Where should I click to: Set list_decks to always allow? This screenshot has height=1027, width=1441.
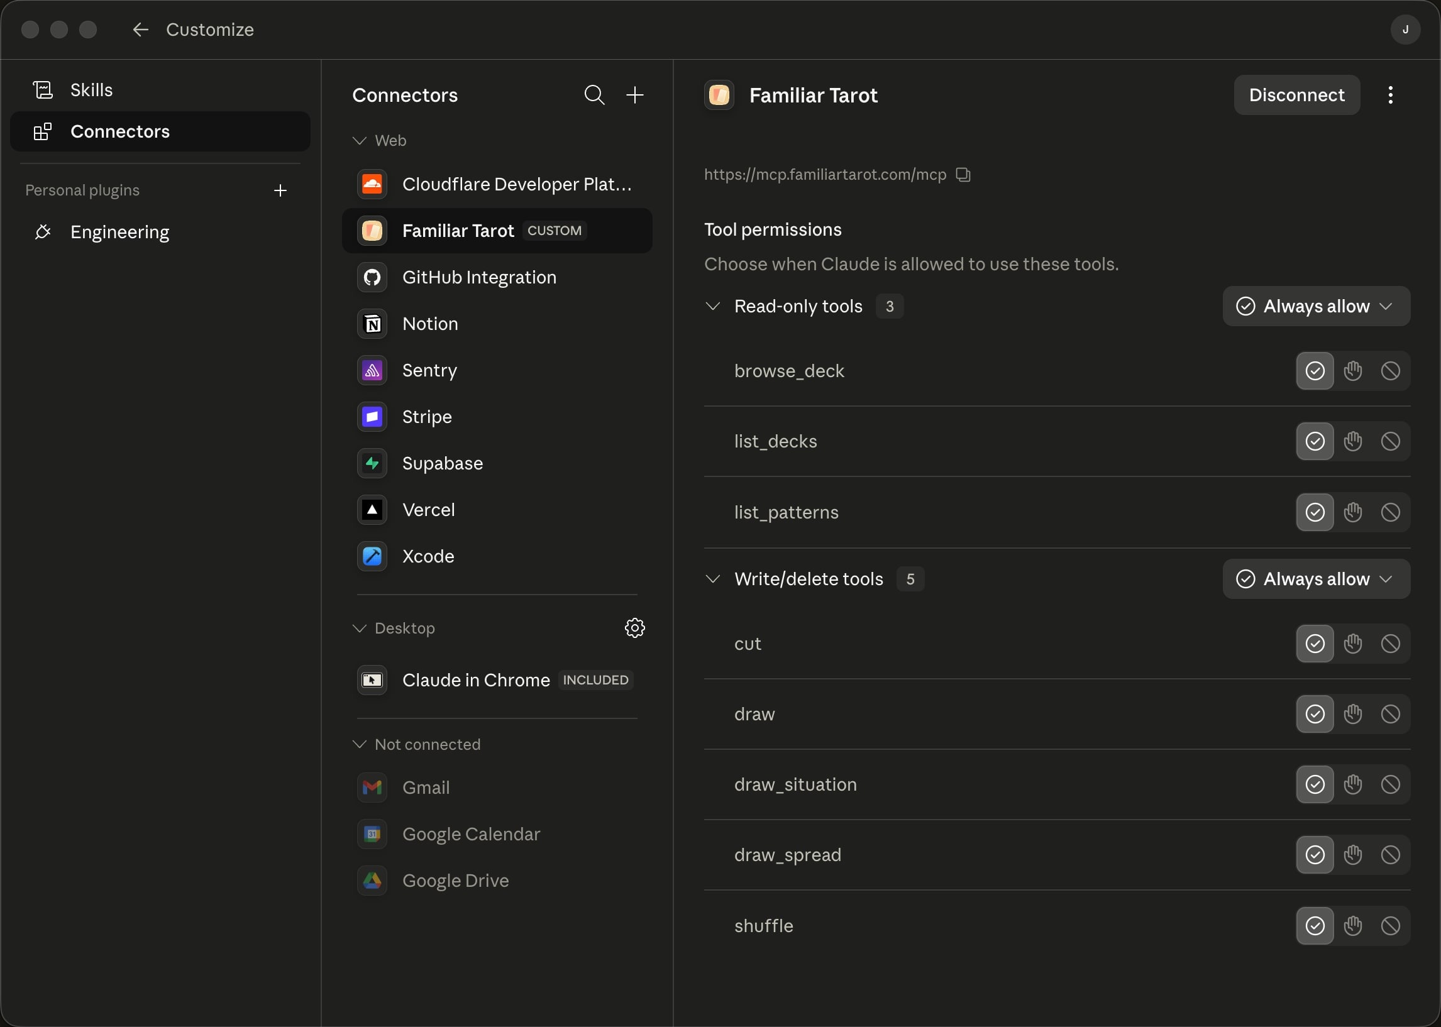[x=1315, y=441]
